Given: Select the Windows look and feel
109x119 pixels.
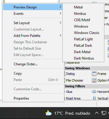Looking at the screenshot, I should pos(83,26).
